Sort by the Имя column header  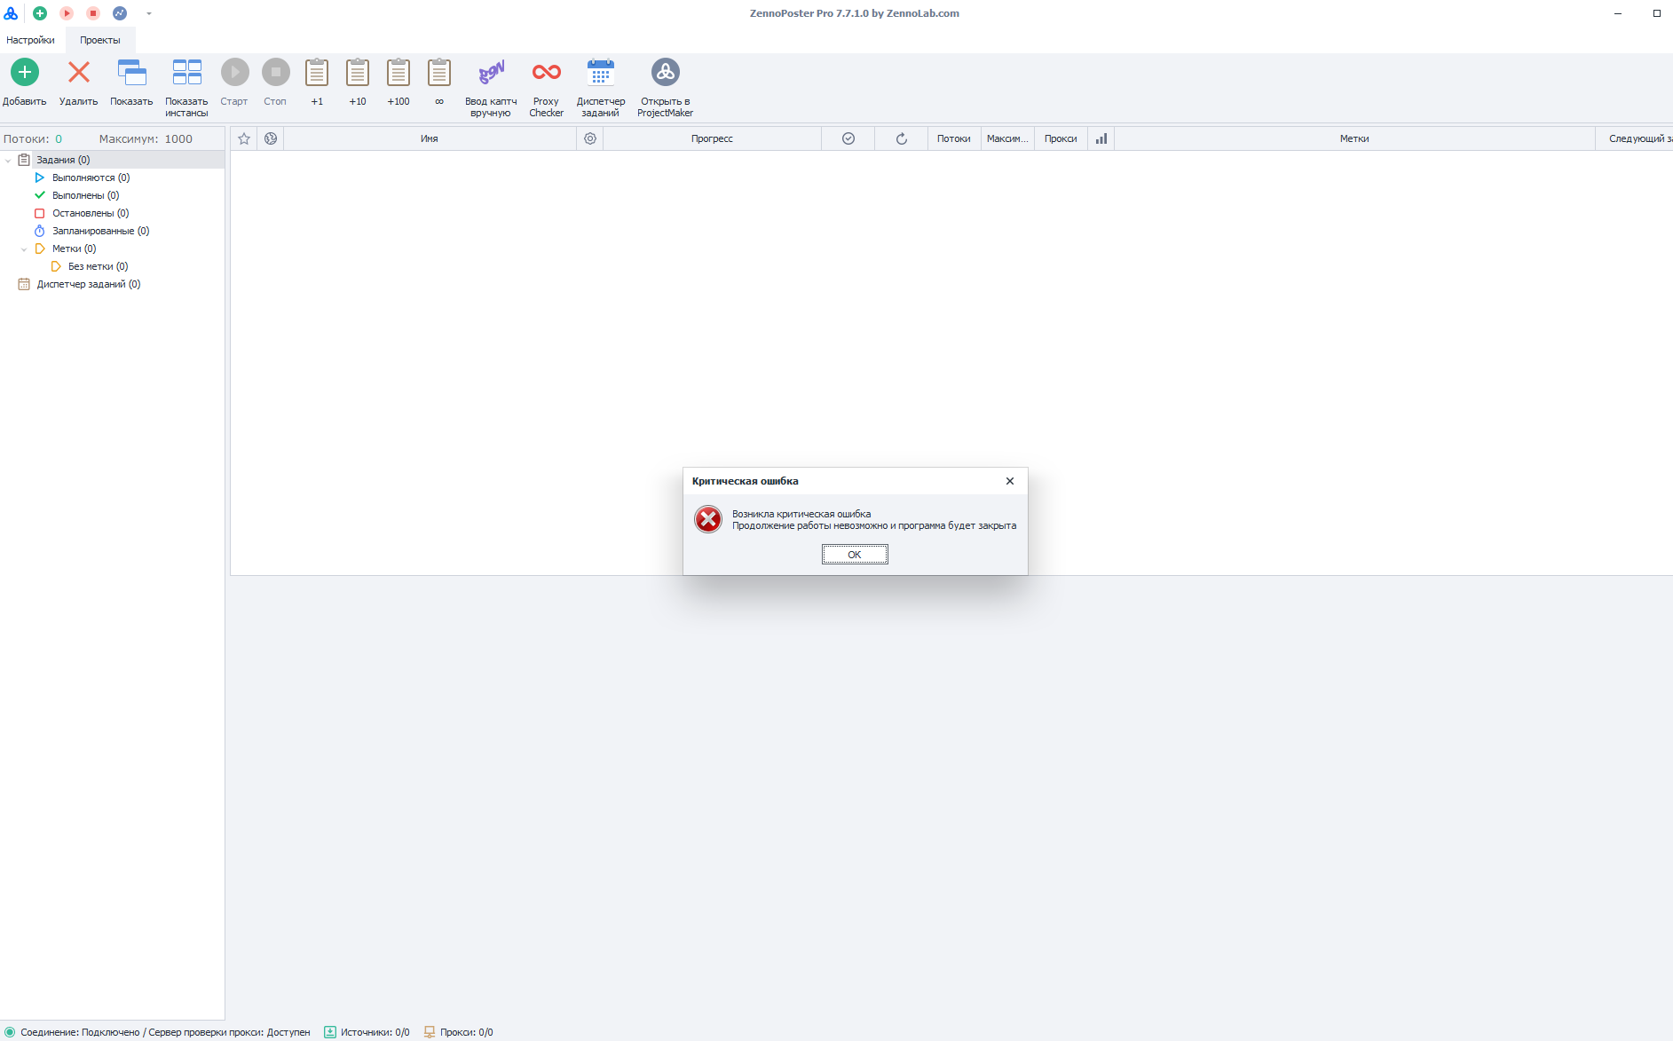click(x=430, y=138)
